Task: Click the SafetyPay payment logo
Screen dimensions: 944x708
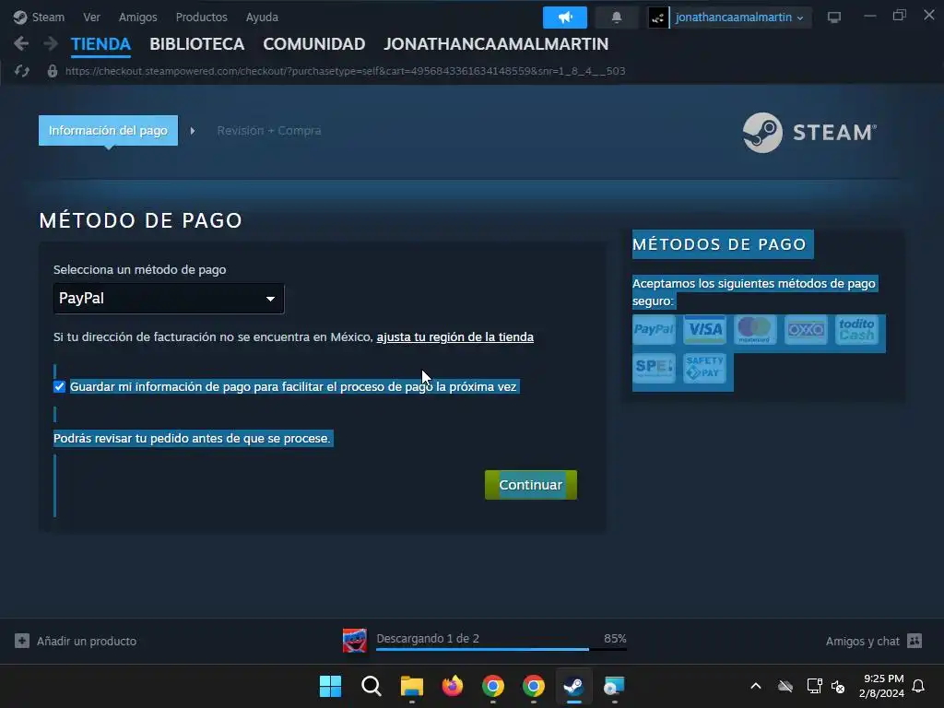Action: point(704,367)
